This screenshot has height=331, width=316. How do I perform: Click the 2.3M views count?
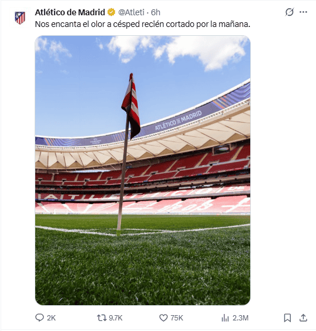click(240, 318)
